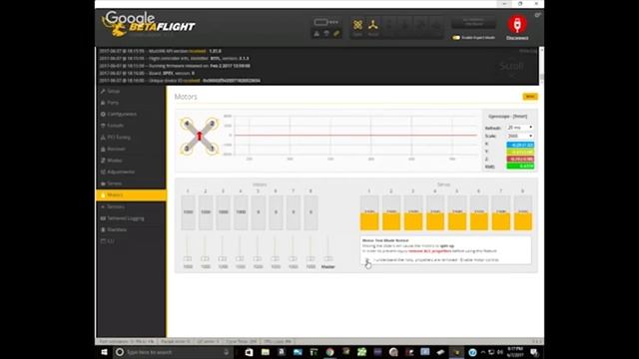This screenshot has height=359, width=639.
Task: Click the Servos sidebar icon
Action: coord(103,183)
